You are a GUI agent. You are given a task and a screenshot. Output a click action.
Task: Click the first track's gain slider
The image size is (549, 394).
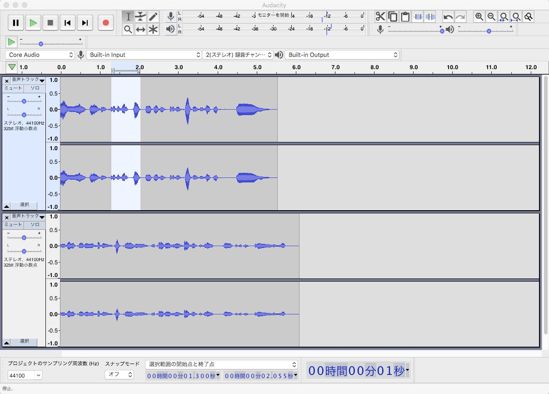coord(24,101)
